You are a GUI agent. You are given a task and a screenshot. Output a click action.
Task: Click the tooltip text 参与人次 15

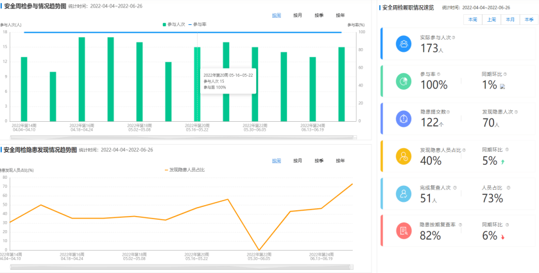point(214,81)
